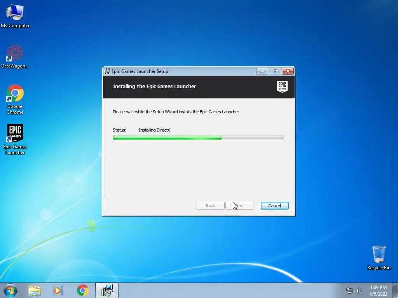Click the Epic Games logo in installer header

point(282,87)
